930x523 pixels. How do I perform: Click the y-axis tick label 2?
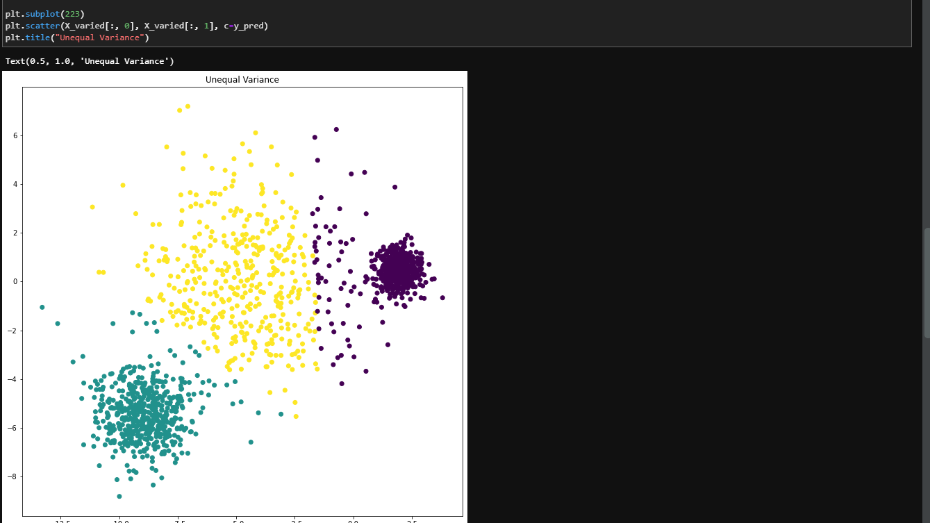[14, 233]
